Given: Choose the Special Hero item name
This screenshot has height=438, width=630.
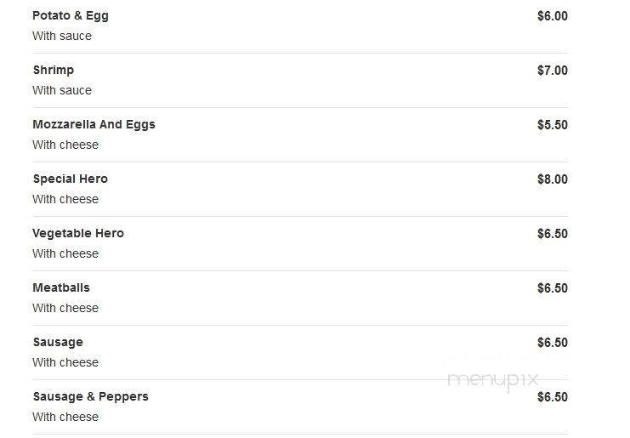Looking at the screenshot, I should tap(71, 179).
